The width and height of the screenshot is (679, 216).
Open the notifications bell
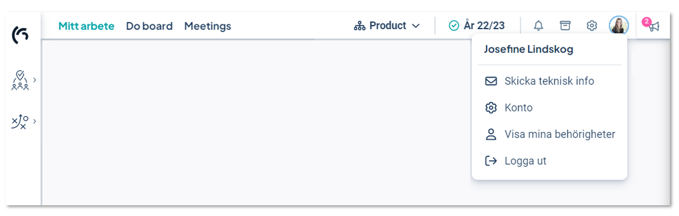538,26
